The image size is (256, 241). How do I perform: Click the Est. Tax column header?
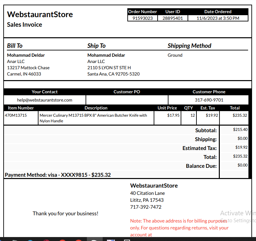tap(208, 108)
